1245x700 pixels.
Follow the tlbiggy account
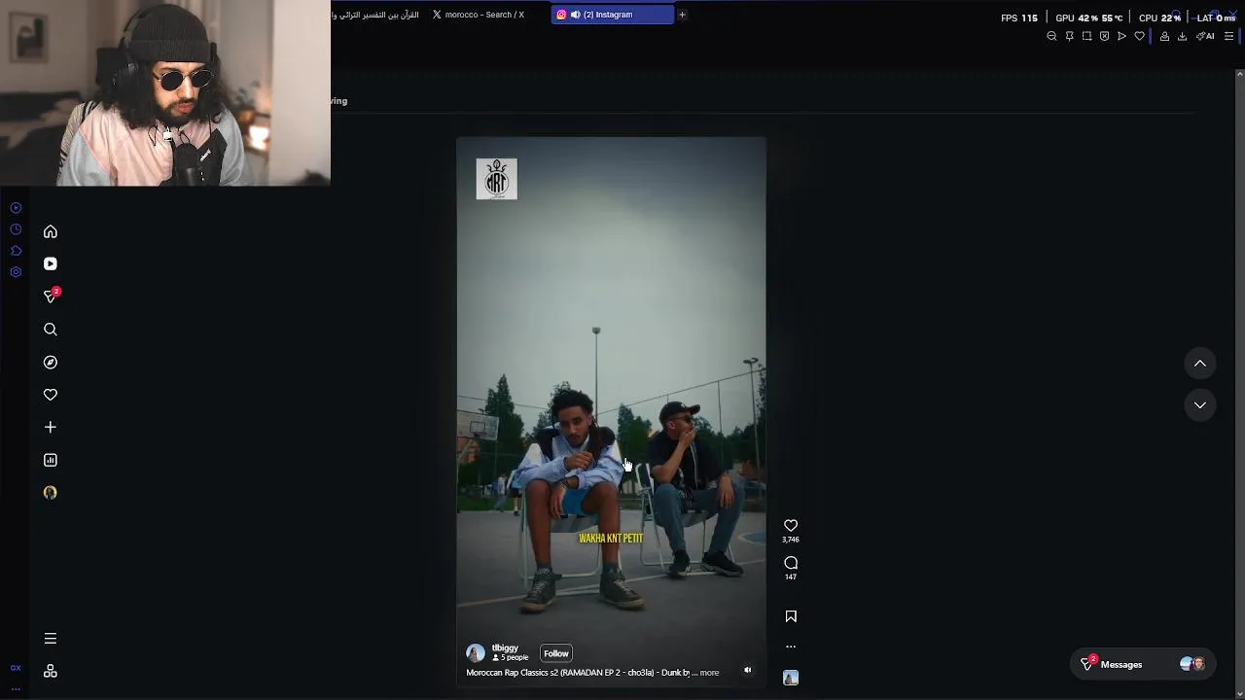(x=556, y=653)
